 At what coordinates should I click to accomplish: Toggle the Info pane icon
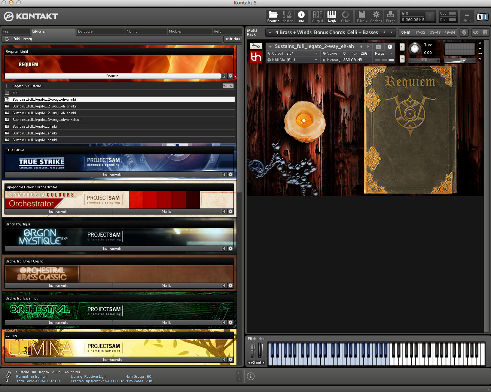[301, 16]
